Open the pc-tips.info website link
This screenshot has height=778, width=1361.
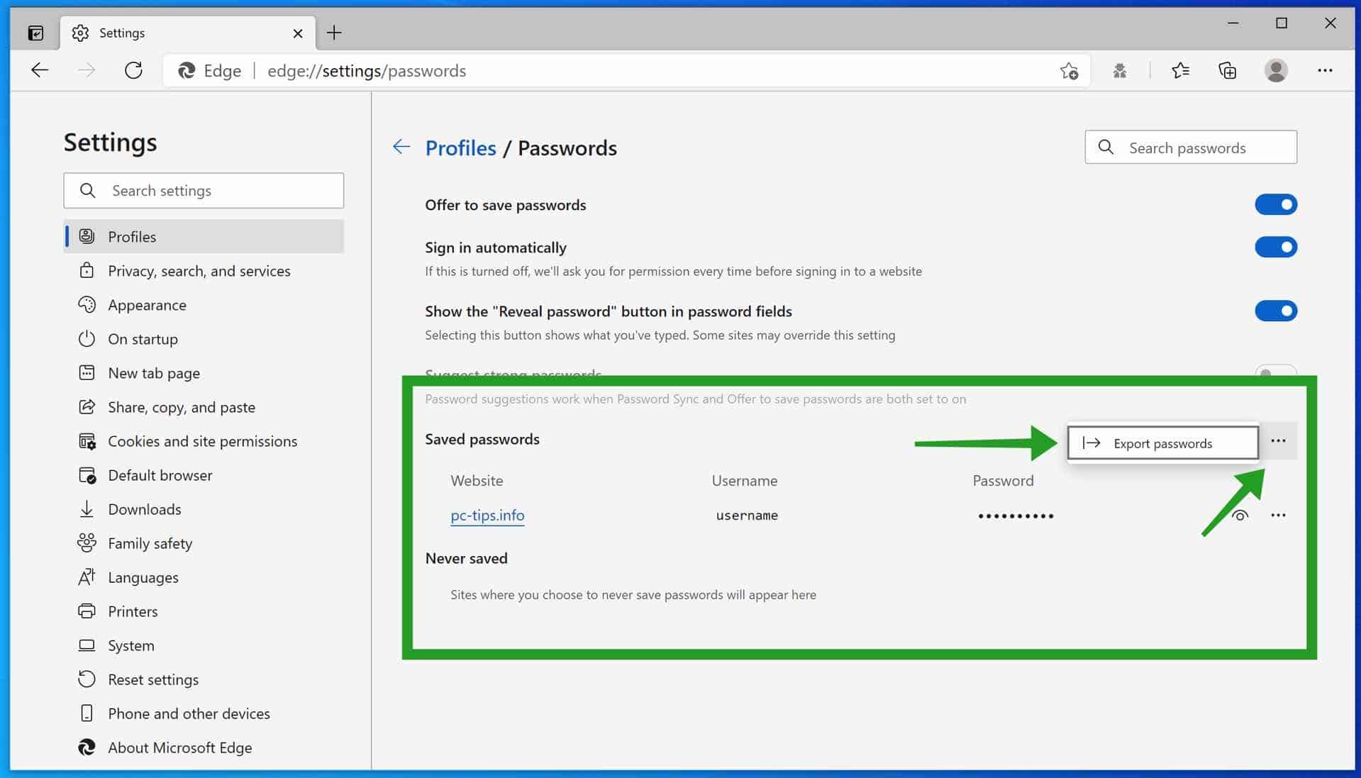[x=487, y=516]
